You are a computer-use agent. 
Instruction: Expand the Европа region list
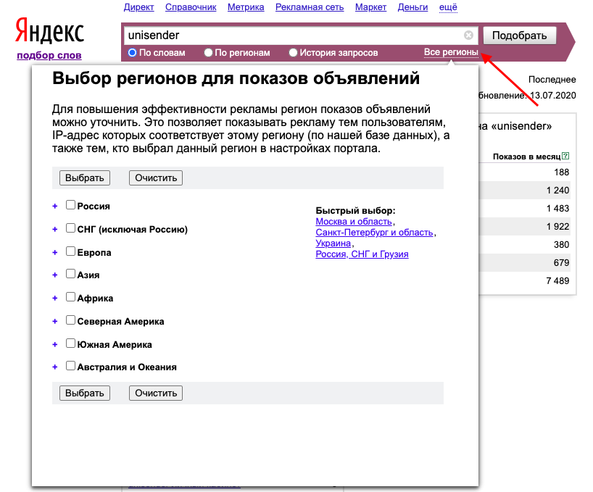55,252
